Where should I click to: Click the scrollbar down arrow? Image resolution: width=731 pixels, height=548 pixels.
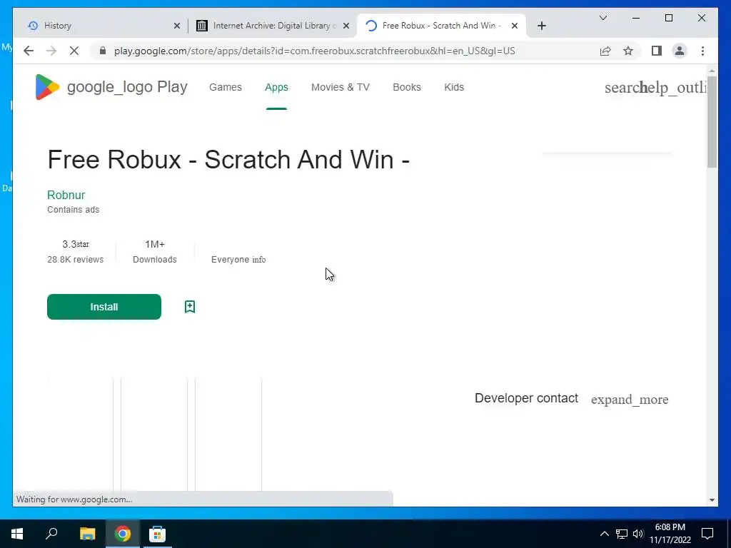pos(712,500)
